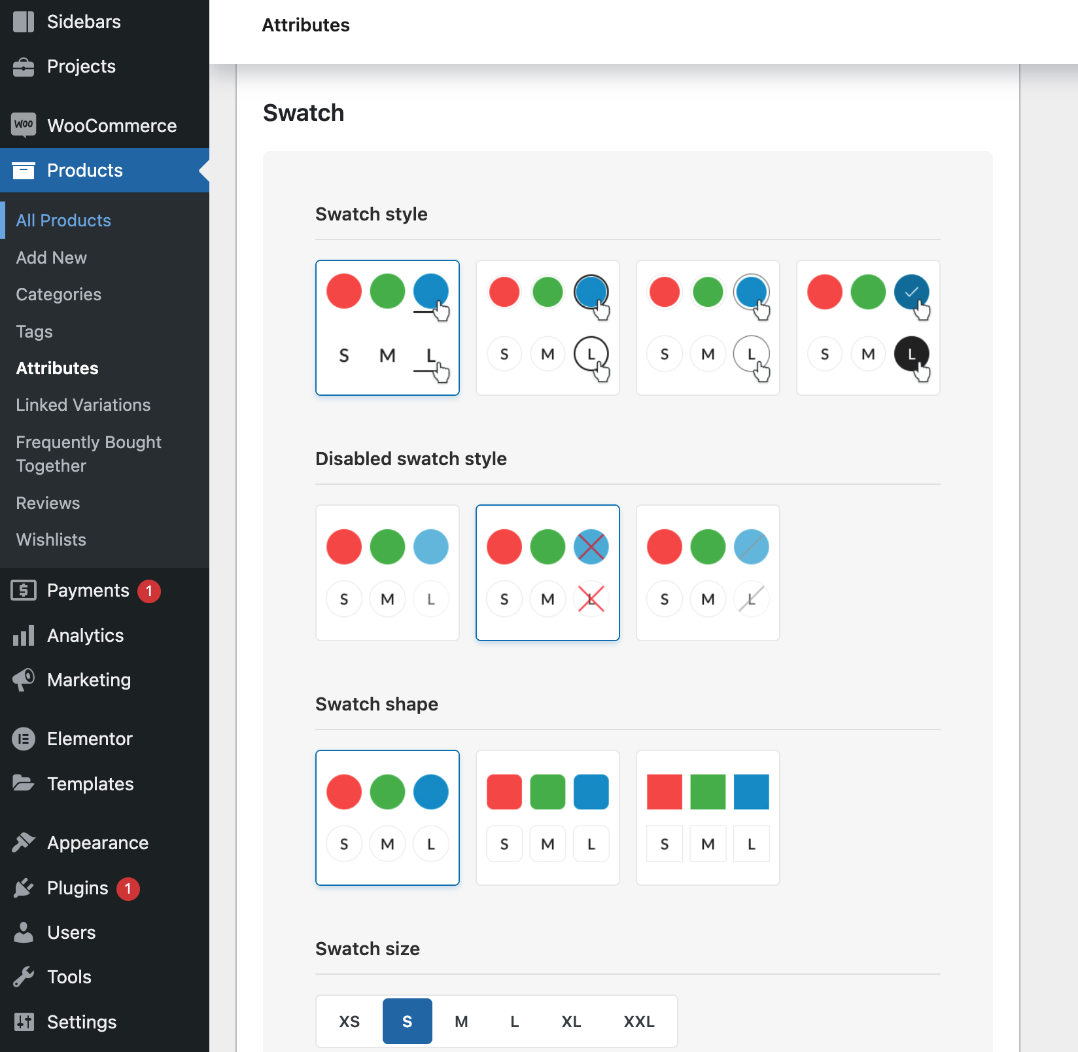Click the Sidebars menu icon
1078x1052 pixels.
[24, 22]
